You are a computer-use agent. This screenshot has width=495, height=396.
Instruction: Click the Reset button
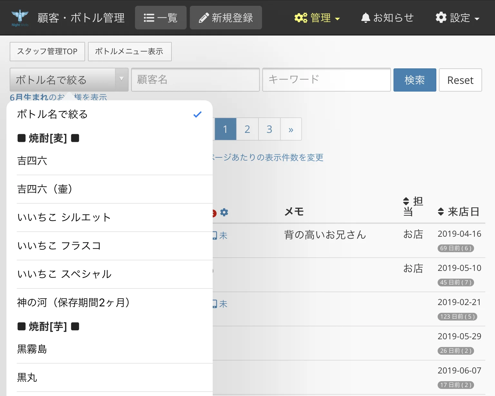tap(461, 80)
